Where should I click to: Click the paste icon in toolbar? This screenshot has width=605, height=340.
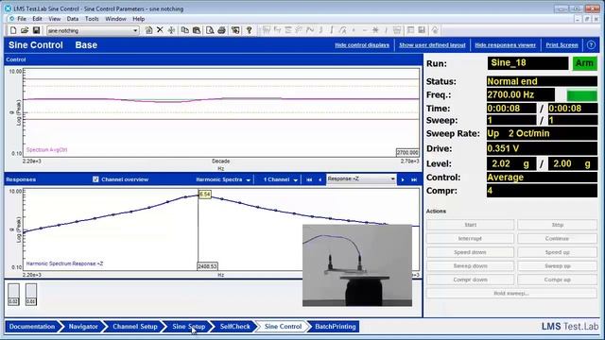tap(197, 30)
